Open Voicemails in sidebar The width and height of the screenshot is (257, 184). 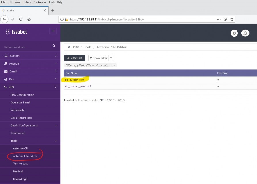17,110
